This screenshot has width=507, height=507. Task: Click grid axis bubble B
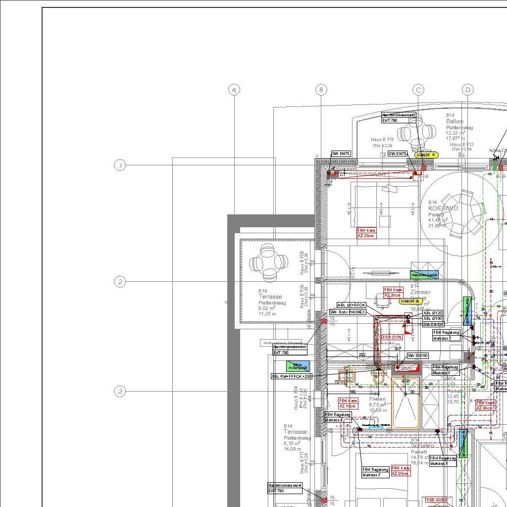point(321,90)
